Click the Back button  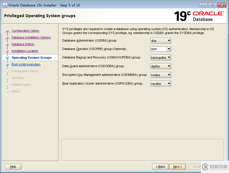160,167
